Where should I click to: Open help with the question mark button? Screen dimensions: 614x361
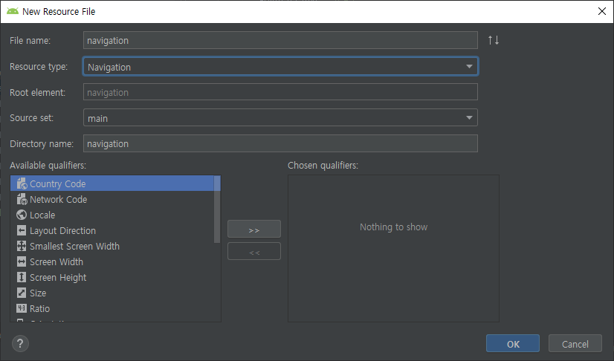tap(20, 343)
